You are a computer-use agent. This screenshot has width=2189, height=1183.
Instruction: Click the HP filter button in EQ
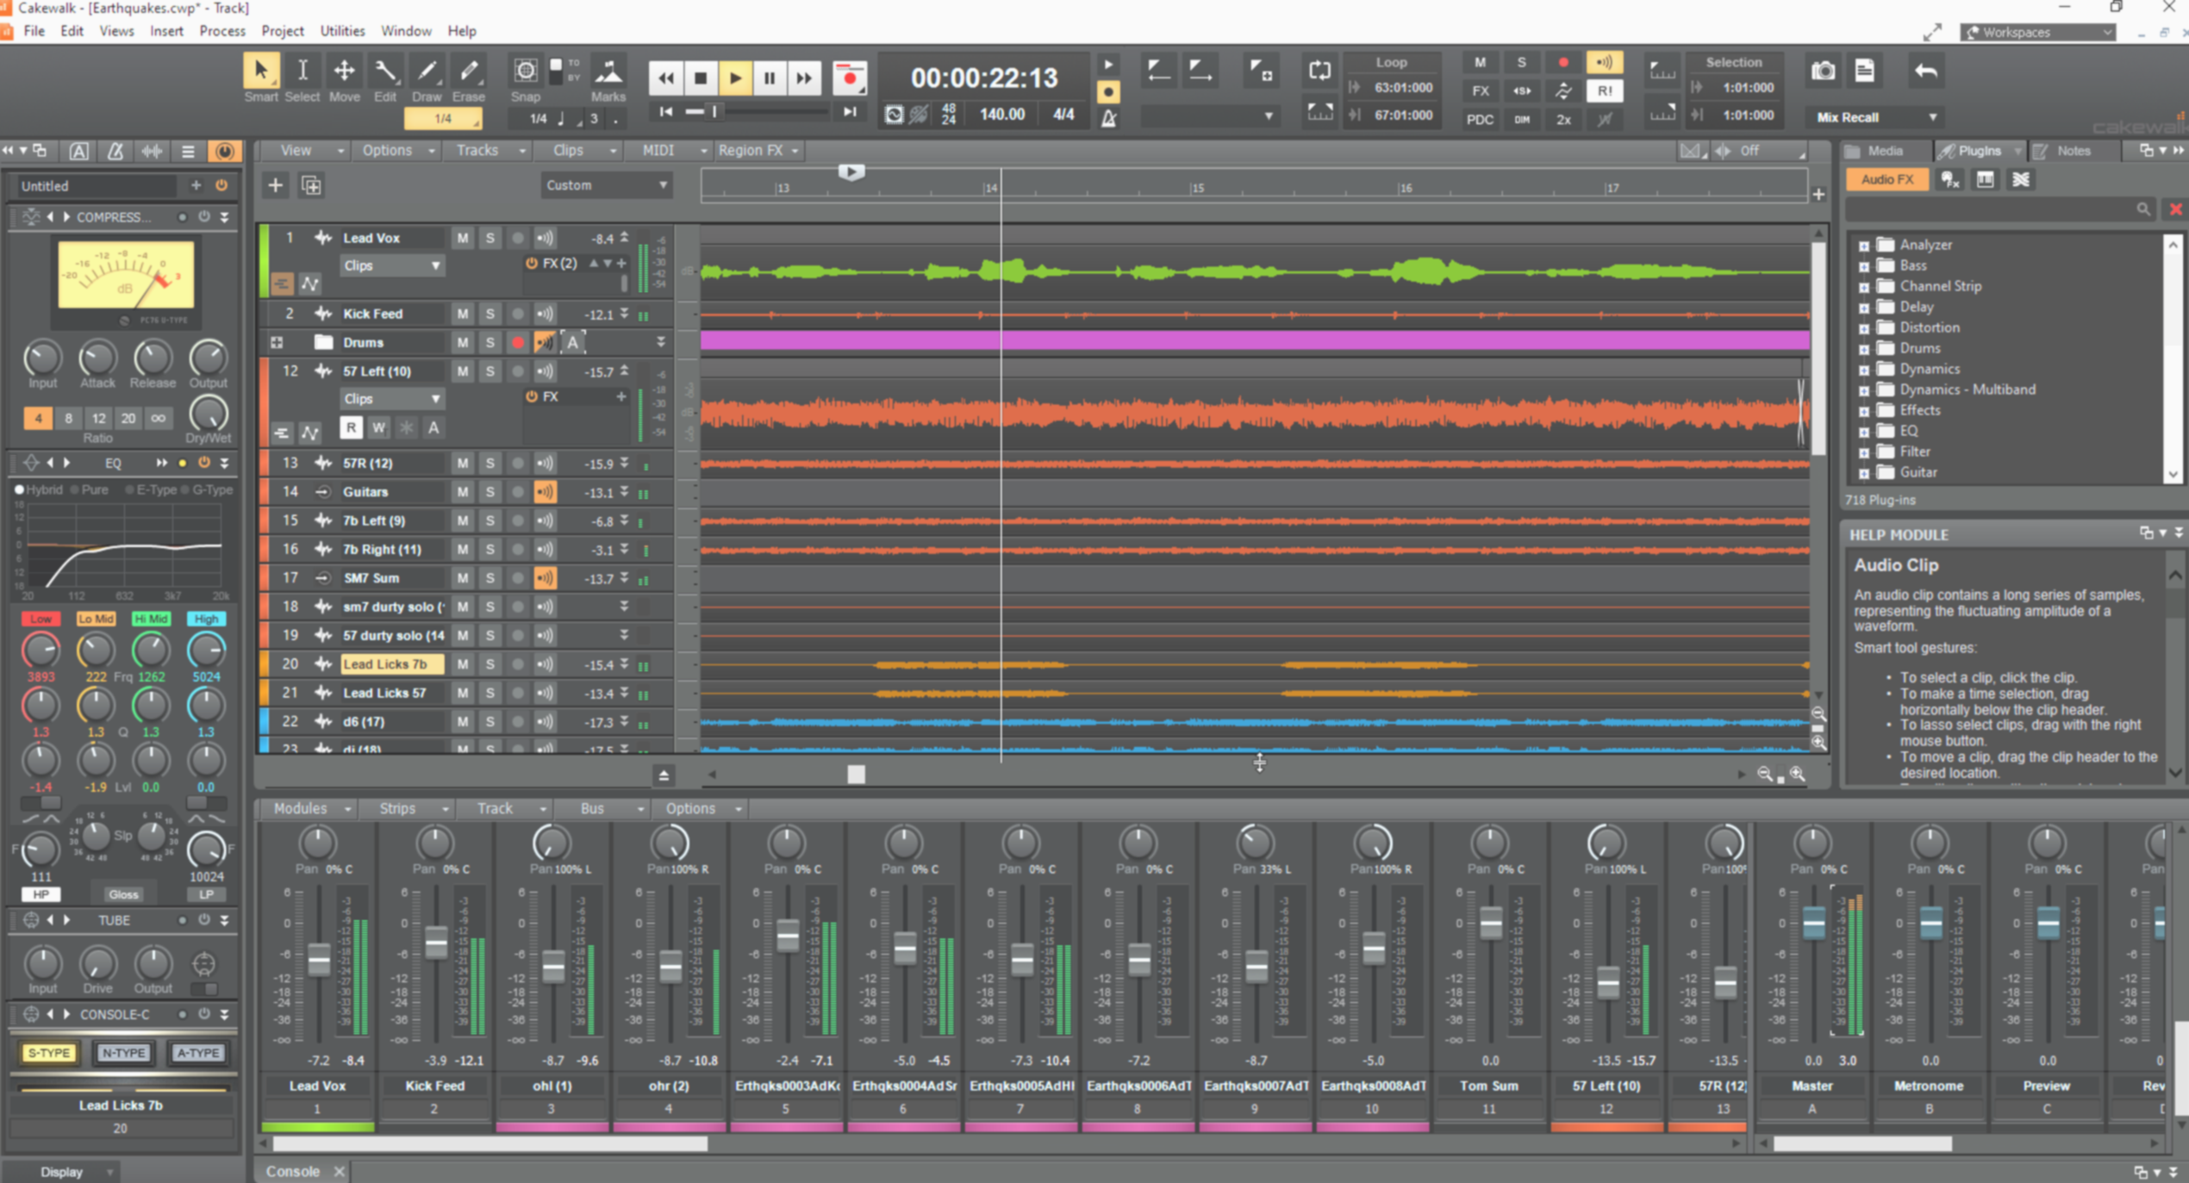(x=41, y=894)
